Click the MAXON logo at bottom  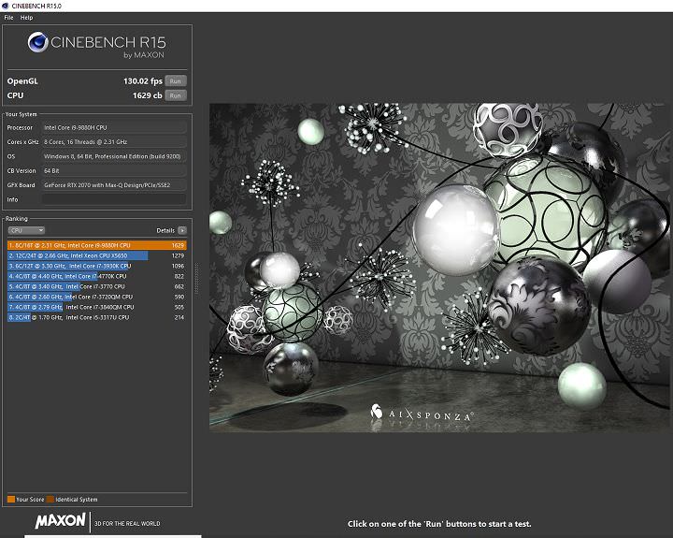pyautogui.click(x=60, y=521)
